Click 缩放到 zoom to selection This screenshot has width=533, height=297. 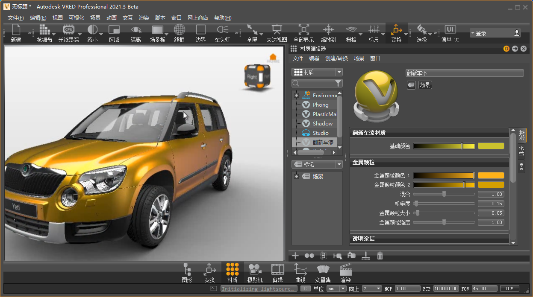click(x=328, y=33)
